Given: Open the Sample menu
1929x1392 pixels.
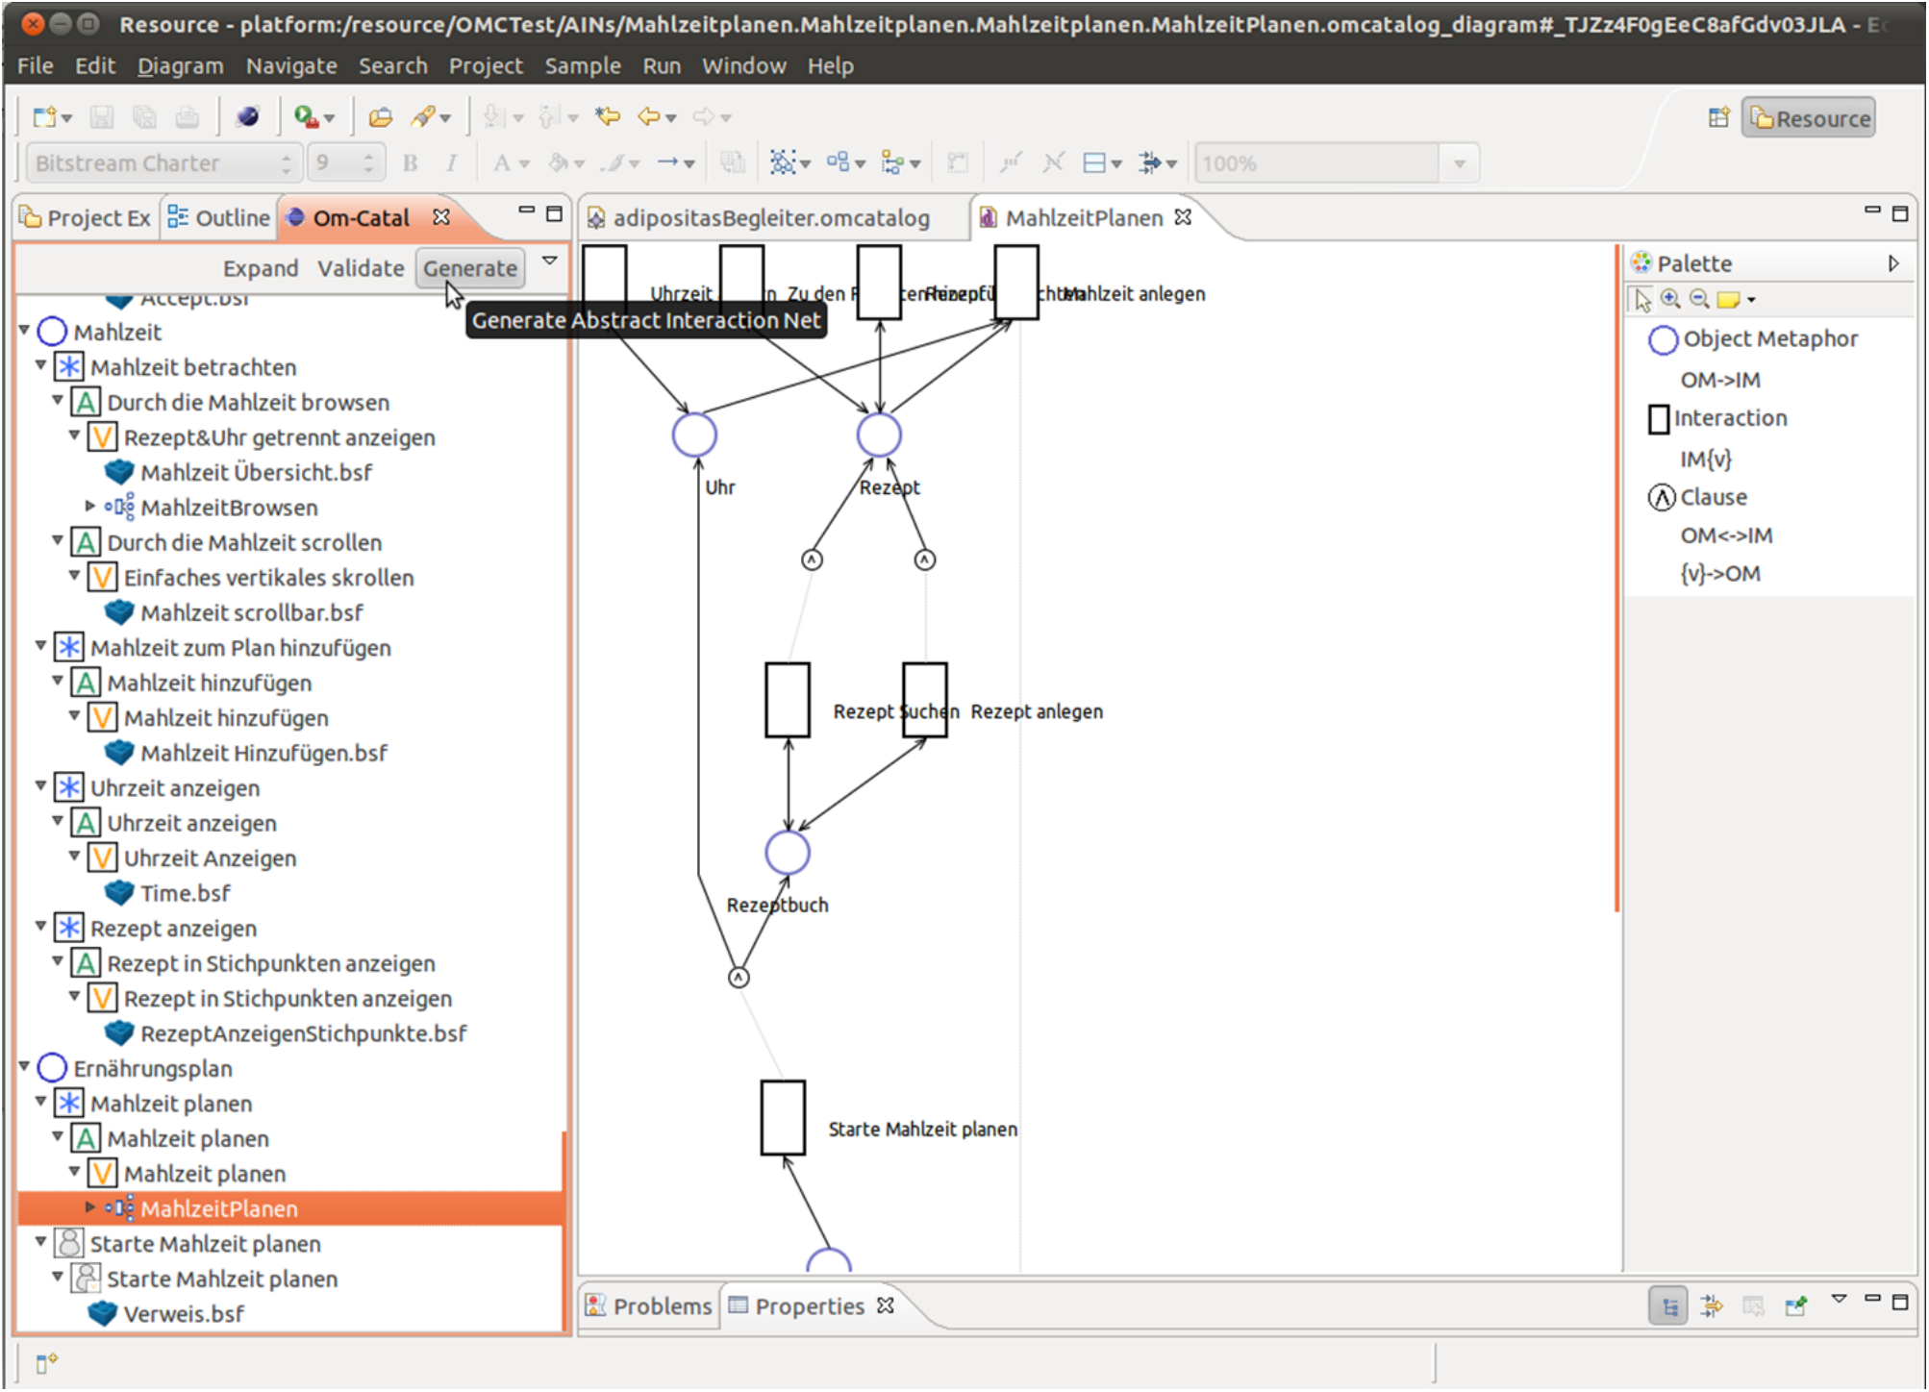Looking at the screenshot, I should tap(583, 65).
